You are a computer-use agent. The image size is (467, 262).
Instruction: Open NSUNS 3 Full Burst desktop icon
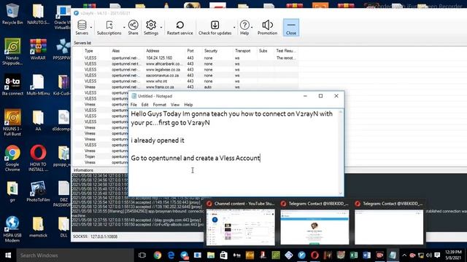coord(12,122)
